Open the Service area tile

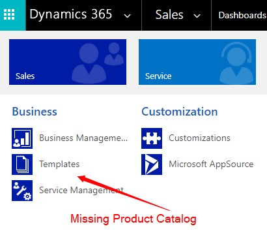click(x=197, y=62)
